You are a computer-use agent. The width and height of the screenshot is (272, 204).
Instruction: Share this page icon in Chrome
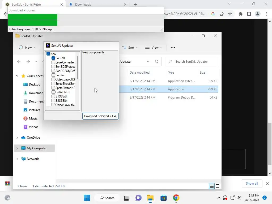(222, 14)
